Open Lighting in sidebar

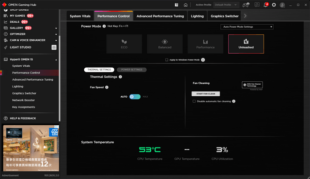(17, 87)
